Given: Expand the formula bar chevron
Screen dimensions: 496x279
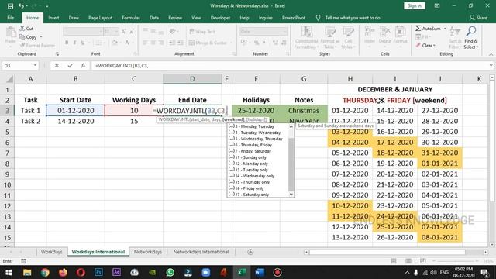Looking at the screenshot, I should (491, 65).
